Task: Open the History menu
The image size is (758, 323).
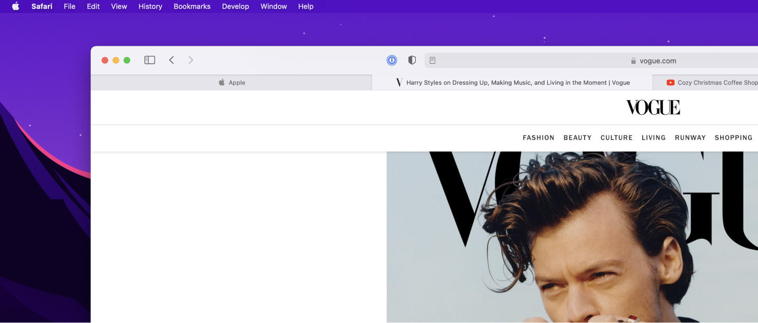Action: [x=150, y=6]
